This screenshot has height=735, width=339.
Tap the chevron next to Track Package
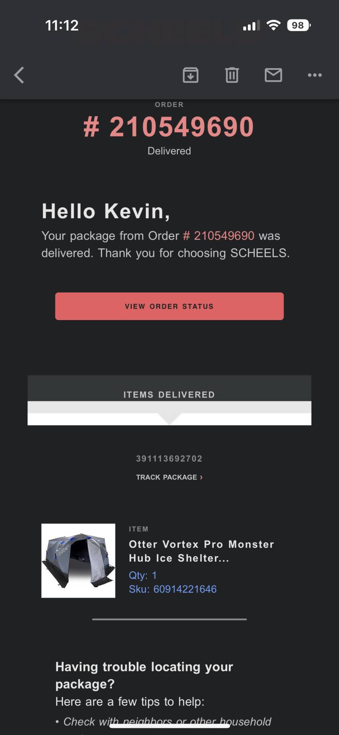click(201, 477)
